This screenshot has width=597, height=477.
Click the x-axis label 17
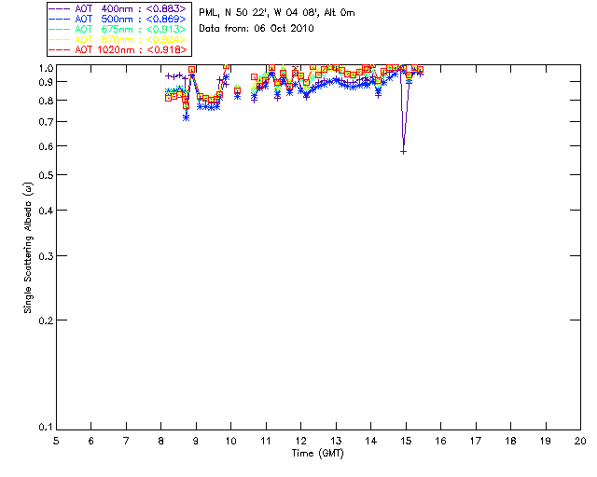tap(476, 441)
